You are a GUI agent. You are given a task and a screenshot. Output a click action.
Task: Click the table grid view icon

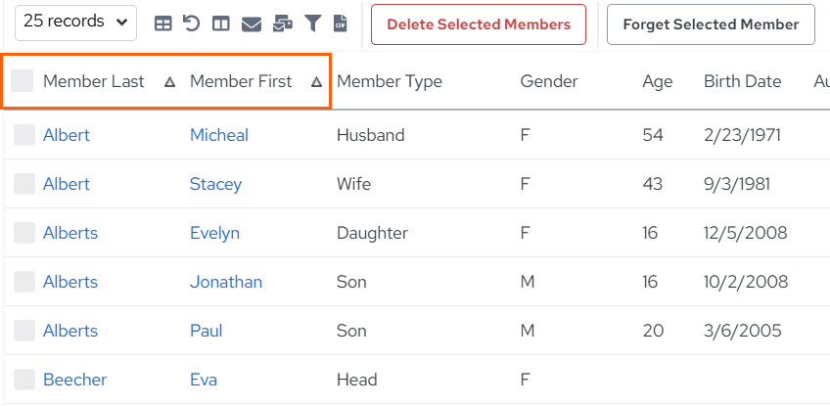[163, 23]
